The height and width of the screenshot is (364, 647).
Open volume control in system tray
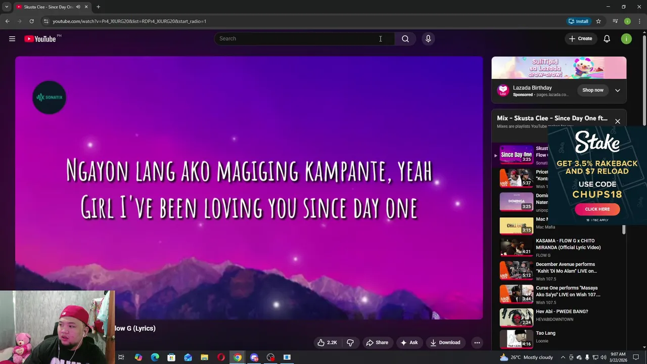604,357
